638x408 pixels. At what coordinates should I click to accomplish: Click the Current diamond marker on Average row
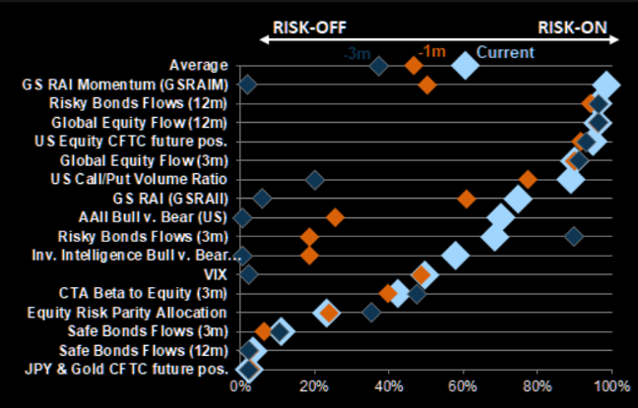click(464, 65)
